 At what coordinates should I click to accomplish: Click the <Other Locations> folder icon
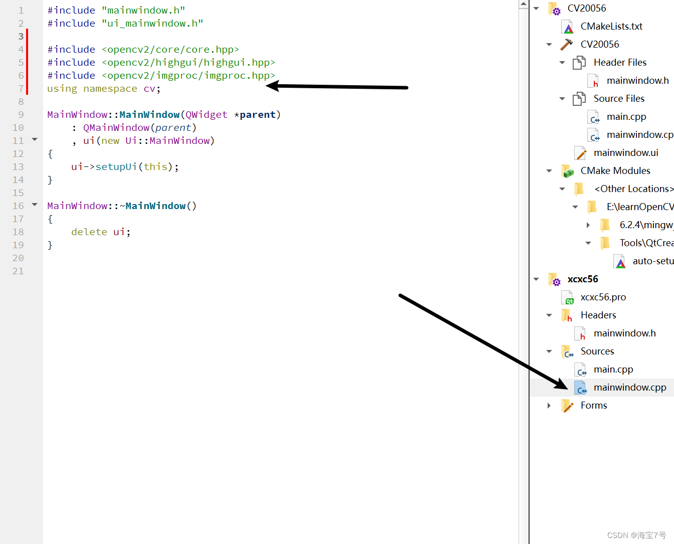[x=579, y=189]
